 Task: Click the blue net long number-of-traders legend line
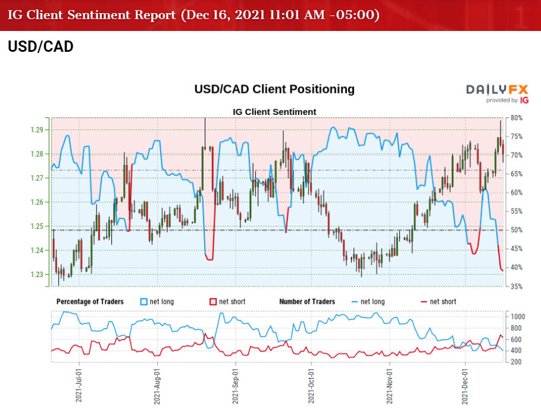click(x=355, y=302)
